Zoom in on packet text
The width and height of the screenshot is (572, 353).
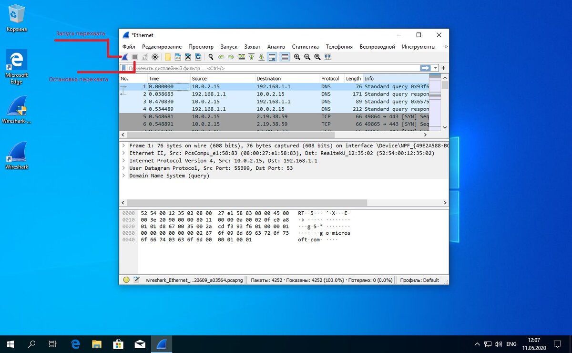297,57
